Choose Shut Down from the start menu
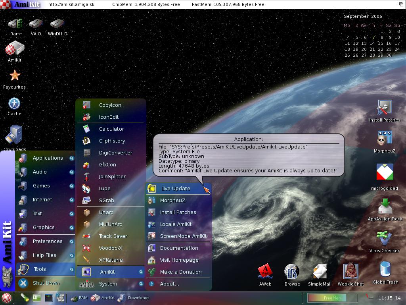The height and width of the screenshot is (305, 406). click(x=46, y=283)
